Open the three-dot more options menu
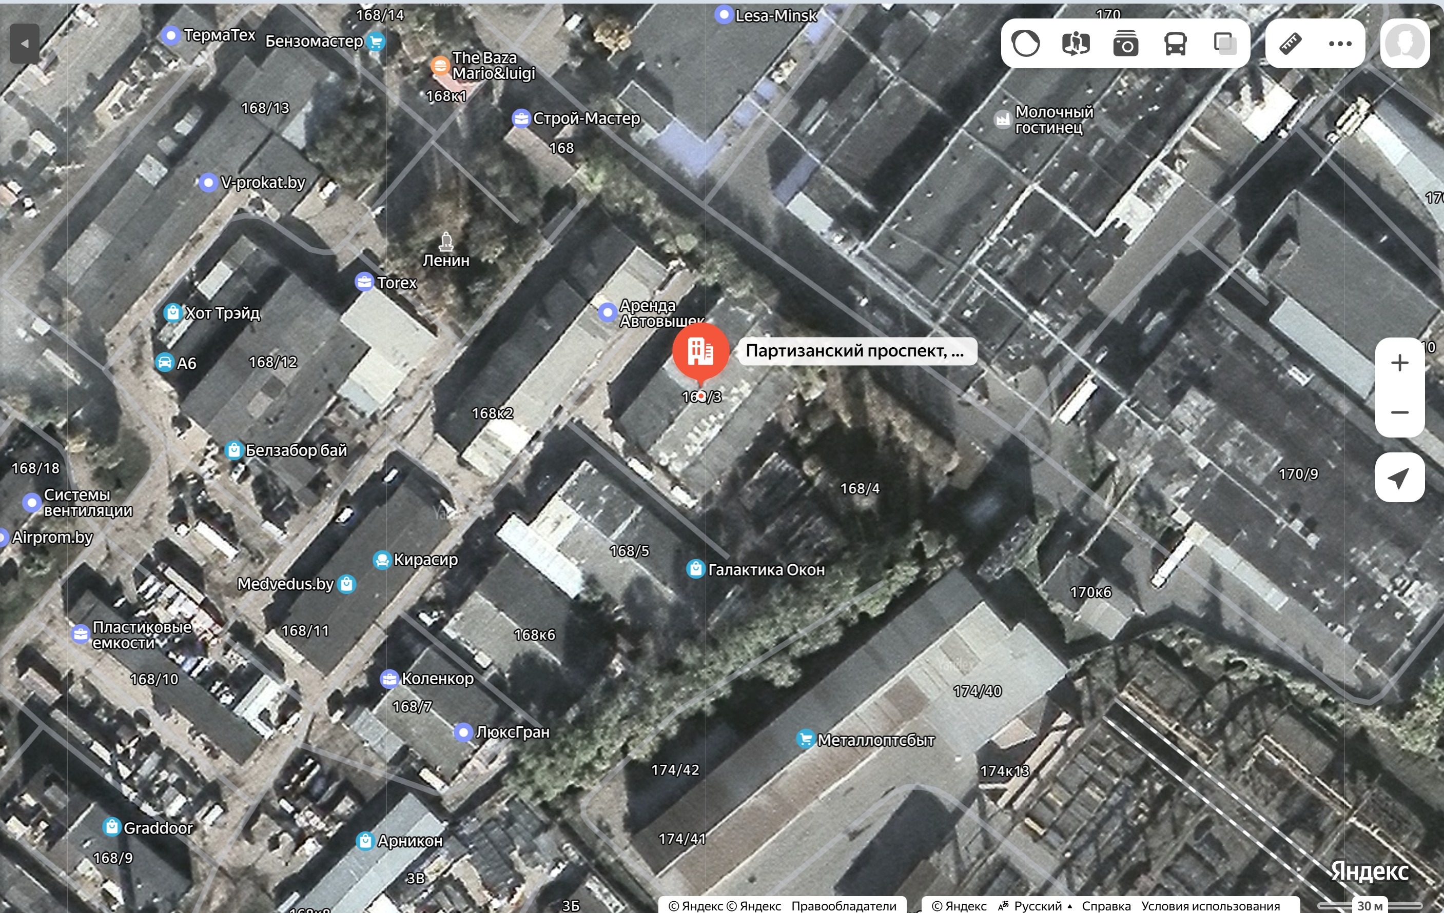This screenshot has width=1444, height=913. coord(1340,44)
